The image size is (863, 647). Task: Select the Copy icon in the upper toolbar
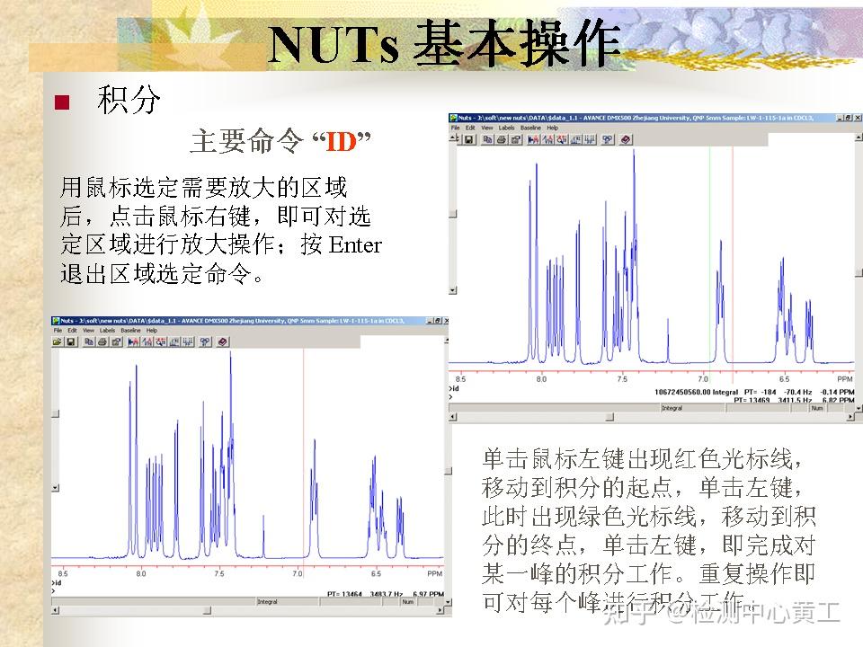pyautogui.click(x=486, y=140)
